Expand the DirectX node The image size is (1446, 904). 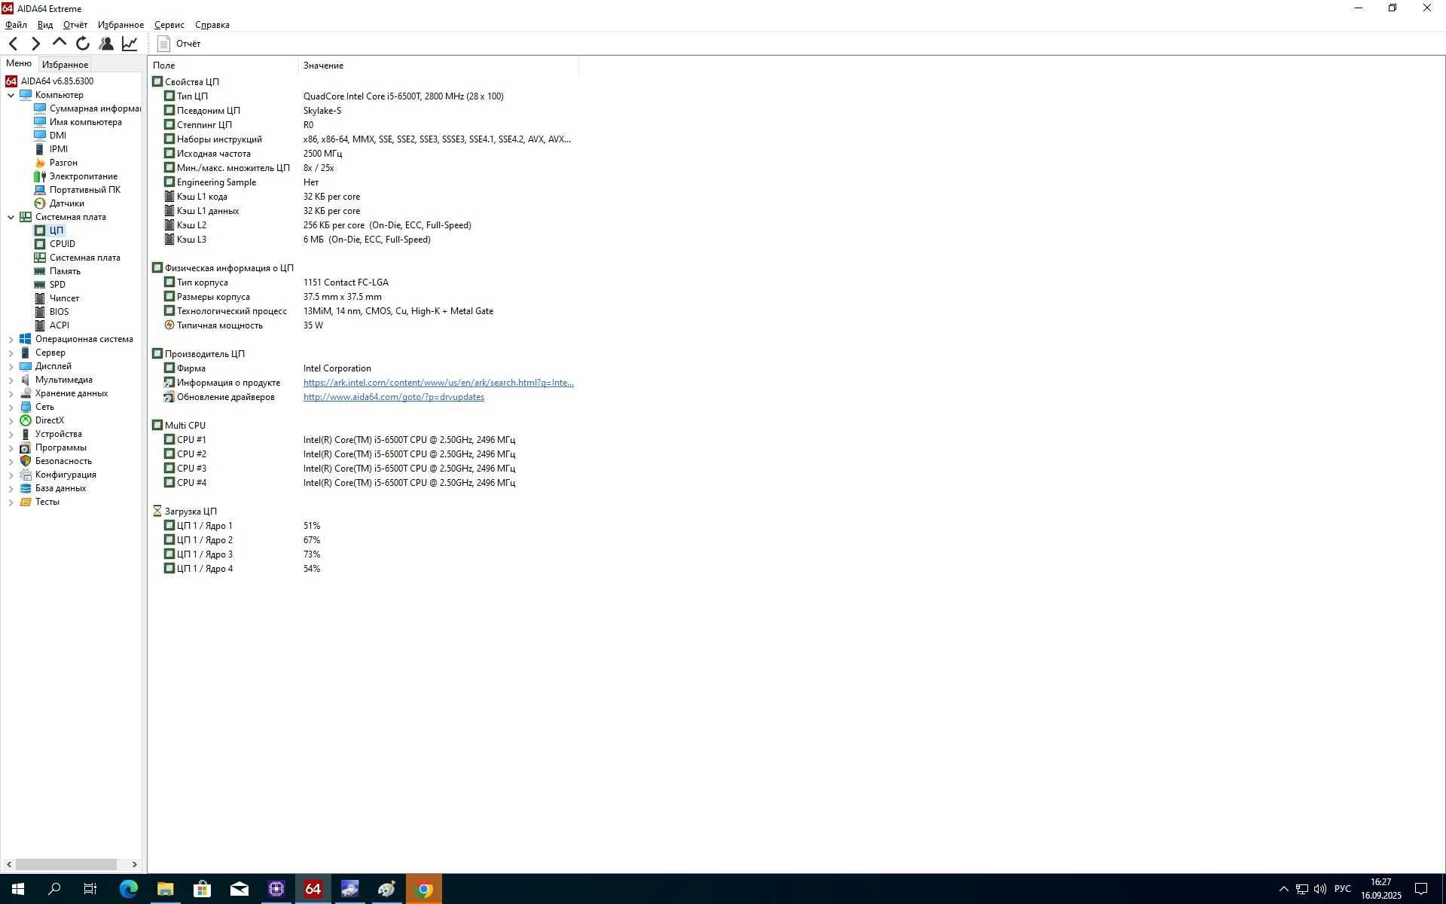[x=11, y=420]
